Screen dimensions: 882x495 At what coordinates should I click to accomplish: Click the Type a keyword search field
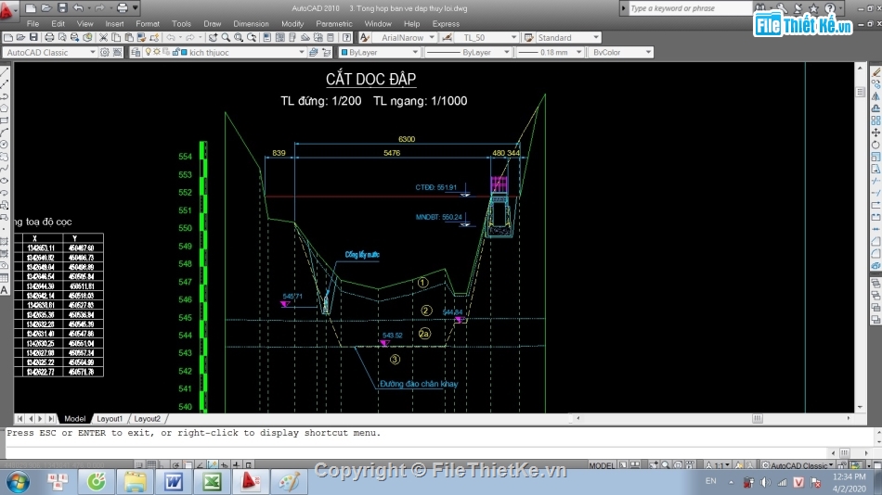coord(690,7)
